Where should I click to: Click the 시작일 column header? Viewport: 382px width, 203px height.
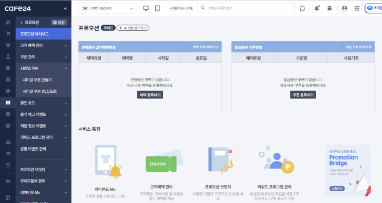163,58
